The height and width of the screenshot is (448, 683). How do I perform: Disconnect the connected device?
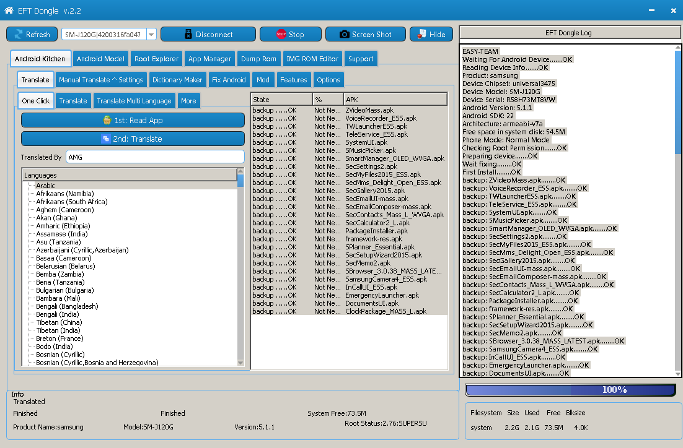click(x=208, y=35)
